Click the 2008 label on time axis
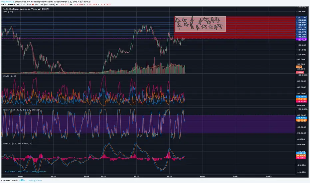This screenshot has width=310, height=183. 20,176
